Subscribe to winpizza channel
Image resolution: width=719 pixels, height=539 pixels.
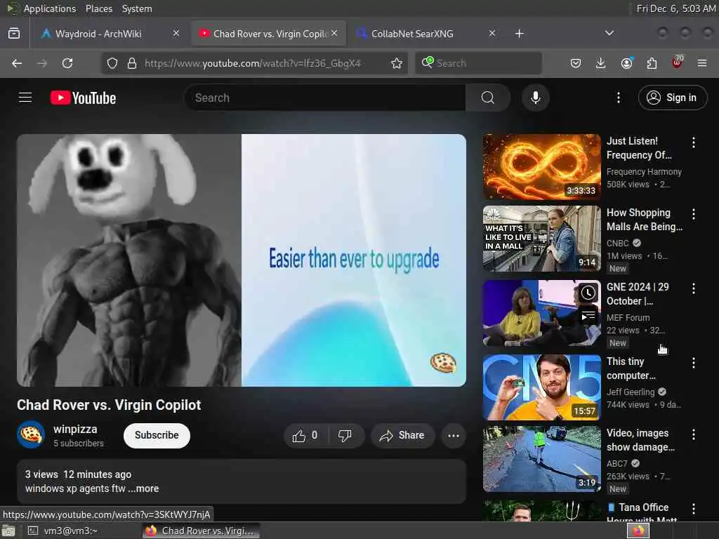157,435
